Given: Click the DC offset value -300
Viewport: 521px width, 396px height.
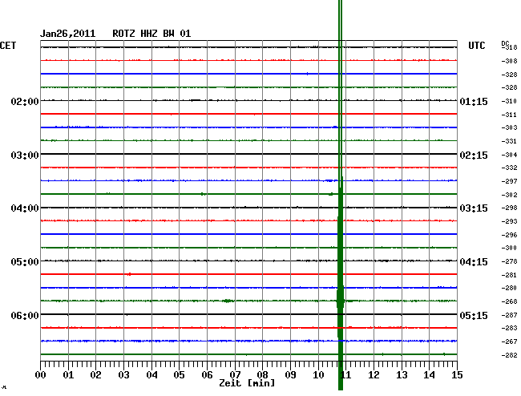Looking at the screenshot, I should 509,248.
